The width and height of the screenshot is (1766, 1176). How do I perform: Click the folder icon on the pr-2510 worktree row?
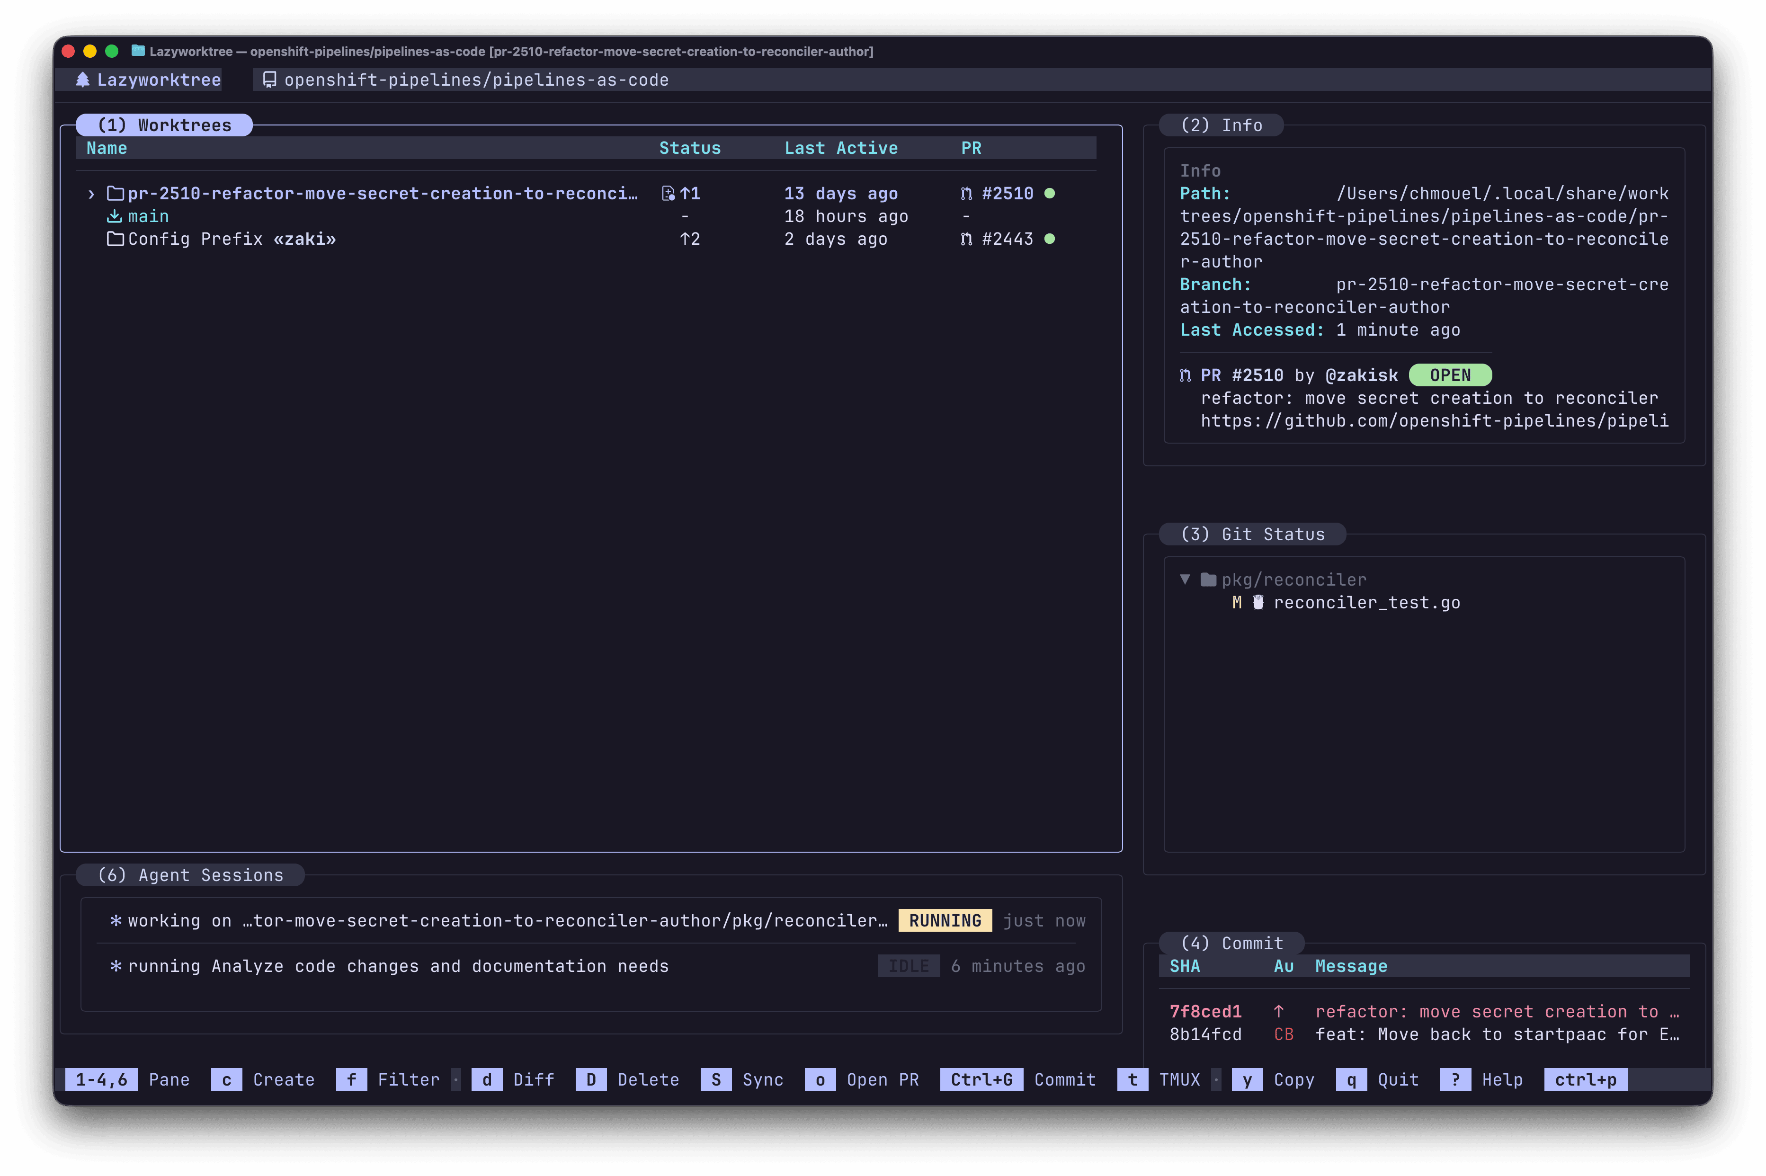[x=115, y=193]
